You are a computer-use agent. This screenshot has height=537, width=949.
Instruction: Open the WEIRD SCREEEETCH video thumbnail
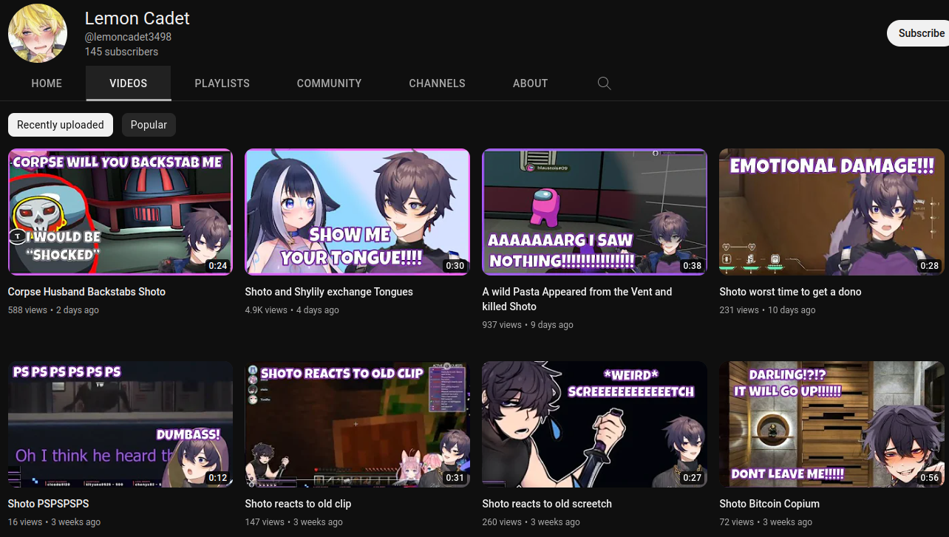tap(595, 424)
